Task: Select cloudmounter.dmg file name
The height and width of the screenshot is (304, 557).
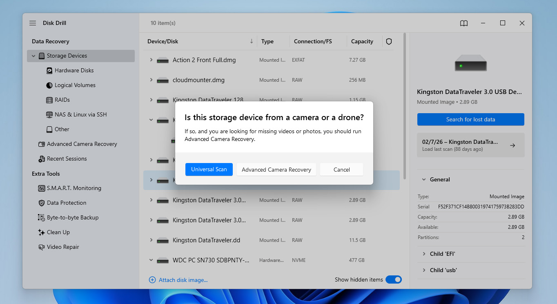Action: 198,80
